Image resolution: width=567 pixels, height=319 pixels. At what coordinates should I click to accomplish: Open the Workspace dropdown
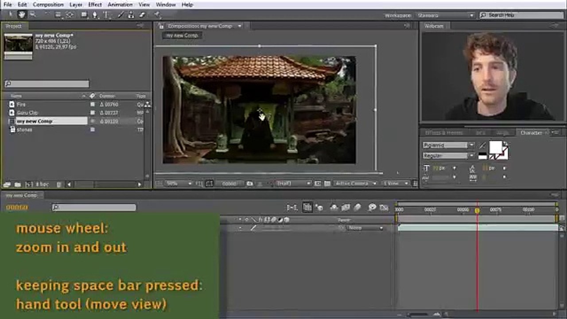tap(446, 15)
